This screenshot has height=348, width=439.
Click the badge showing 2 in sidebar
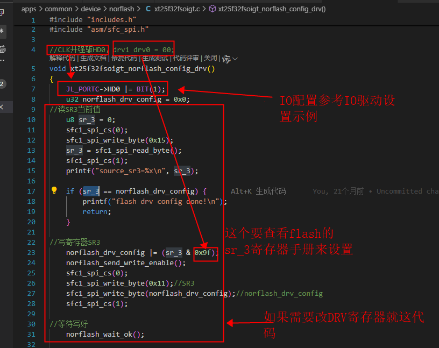tap(2, 84)
